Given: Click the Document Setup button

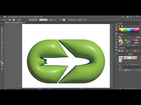Looking at the screenshot, I should pos(72,20).
